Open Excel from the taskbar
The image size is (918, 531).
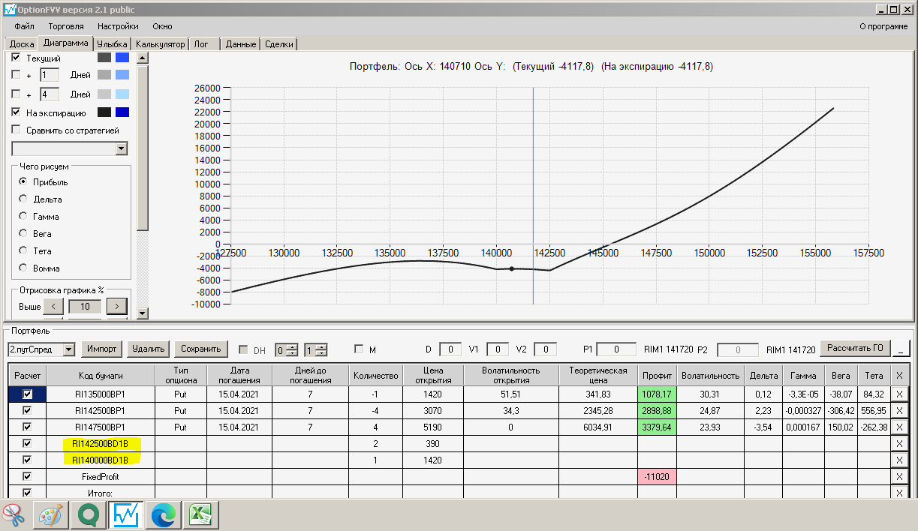coord(200,515)
